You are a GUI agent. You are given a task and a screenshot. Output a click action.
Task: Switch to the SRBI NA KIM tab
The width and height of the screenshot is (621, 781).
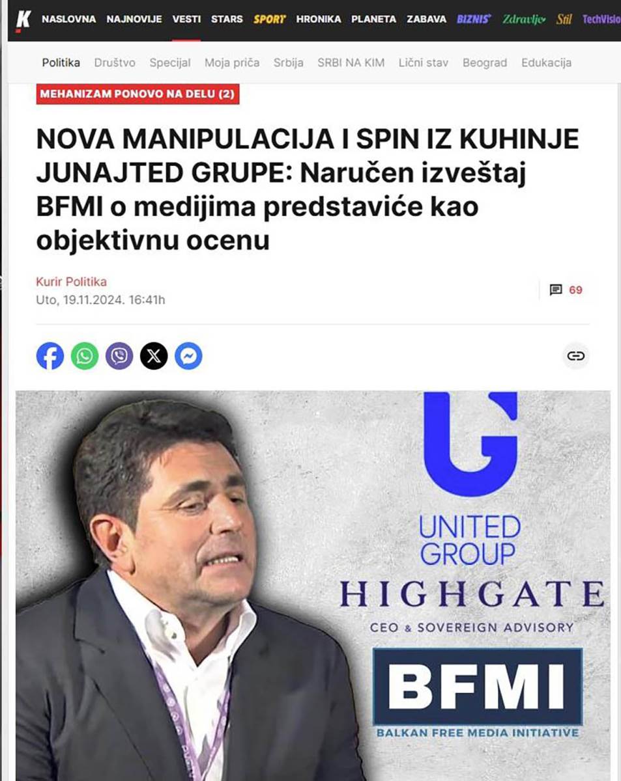point(351,62)
